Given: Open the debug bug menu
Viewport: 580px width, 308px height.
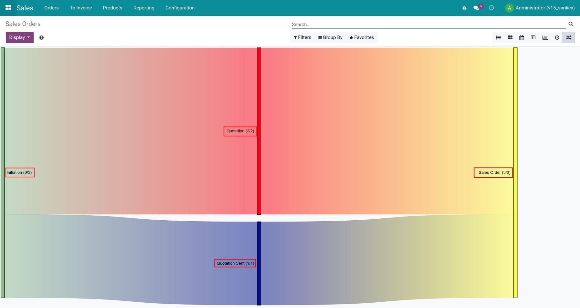Looking at the screenshot, I should point(464,8).
